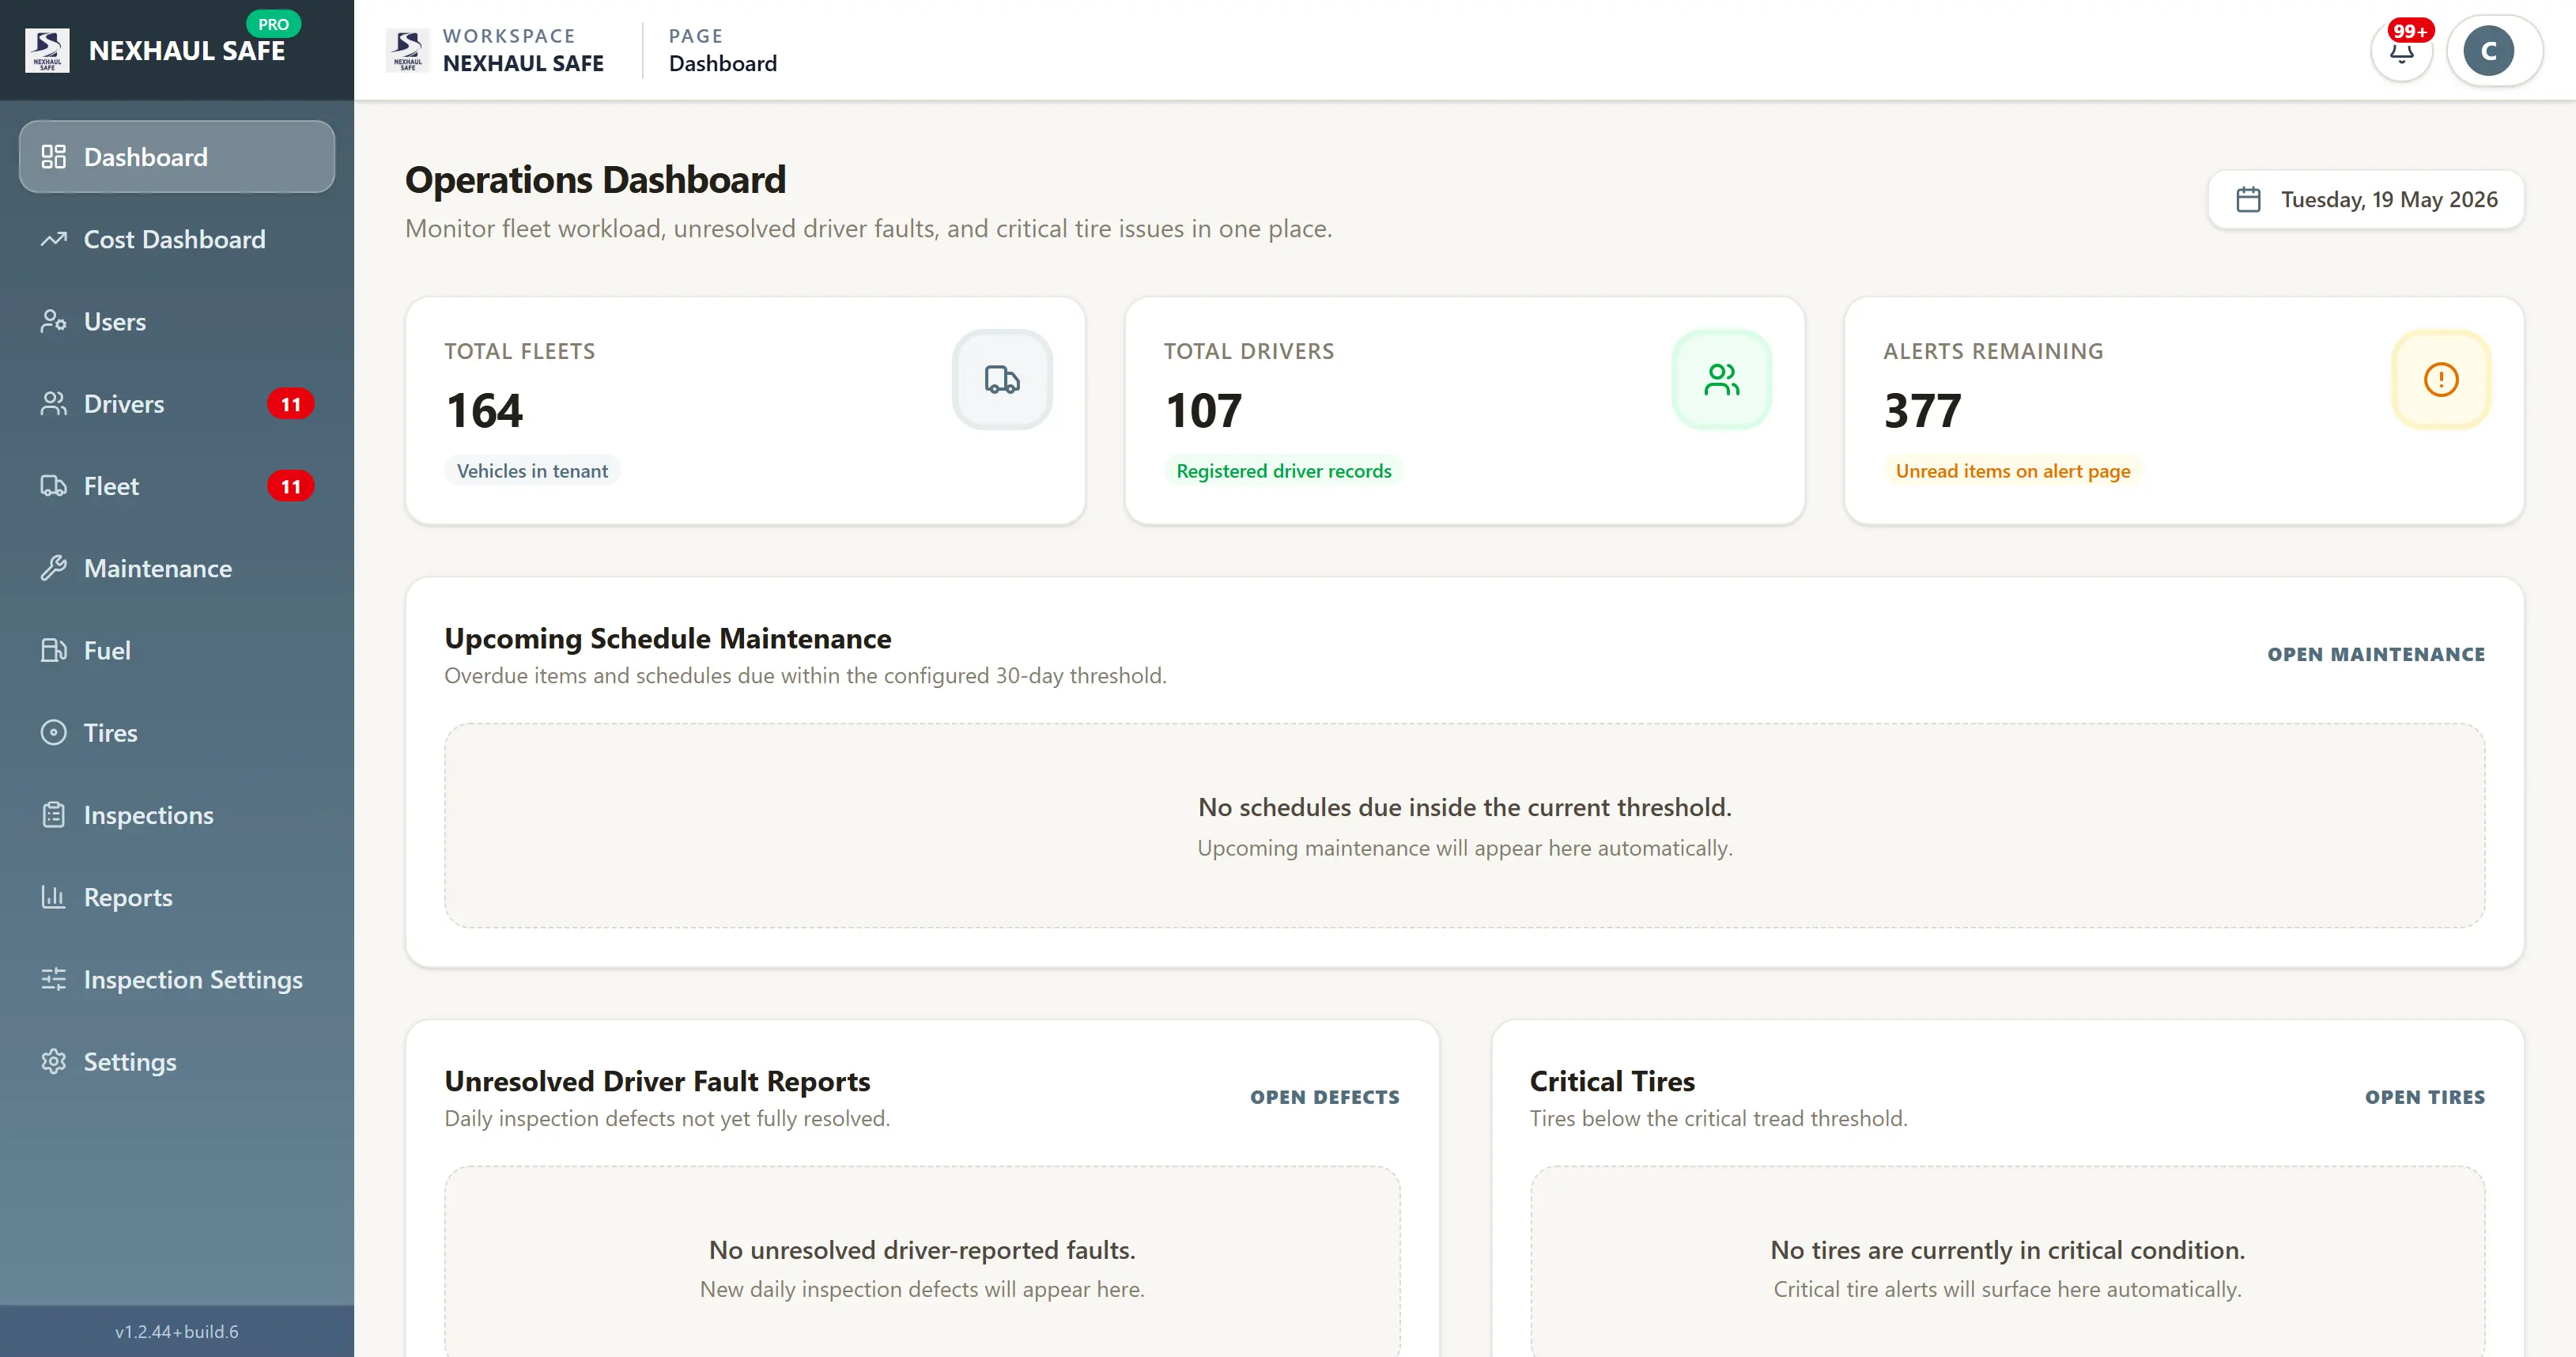Open the Fuel section
The height and width of the screenshot is (1357, 2576).
(177, 650)
